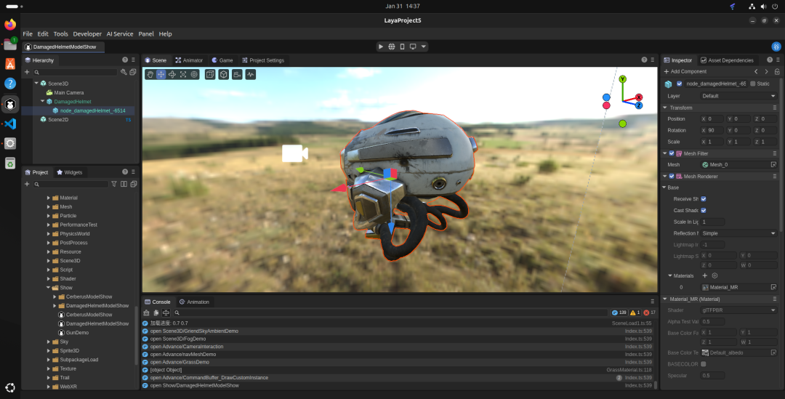Viewport: 785px width, 399px height.
Task: Select the scale tool in scene toolbar
Action: pyautogui.click(x=183, y=74)
